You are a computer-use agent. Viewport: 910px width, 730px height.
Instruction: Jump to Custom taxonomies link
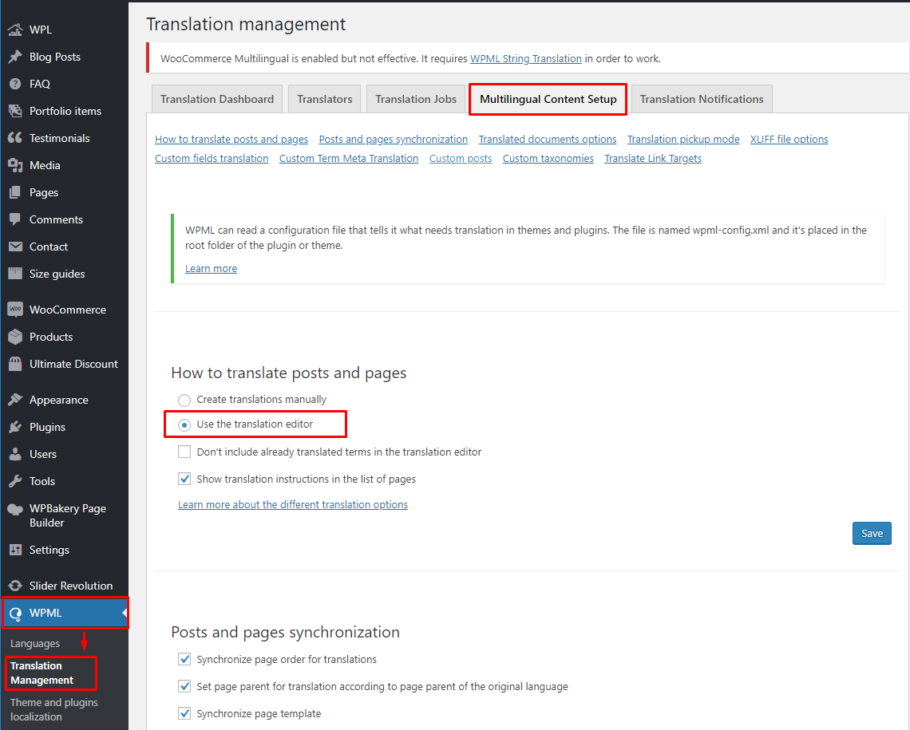548,158
